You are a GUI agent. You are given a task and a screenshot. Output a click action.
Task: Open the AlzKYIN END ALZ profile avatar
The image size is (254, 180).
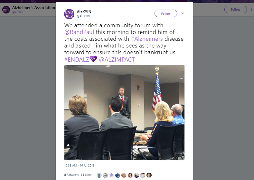coord(69,14)
